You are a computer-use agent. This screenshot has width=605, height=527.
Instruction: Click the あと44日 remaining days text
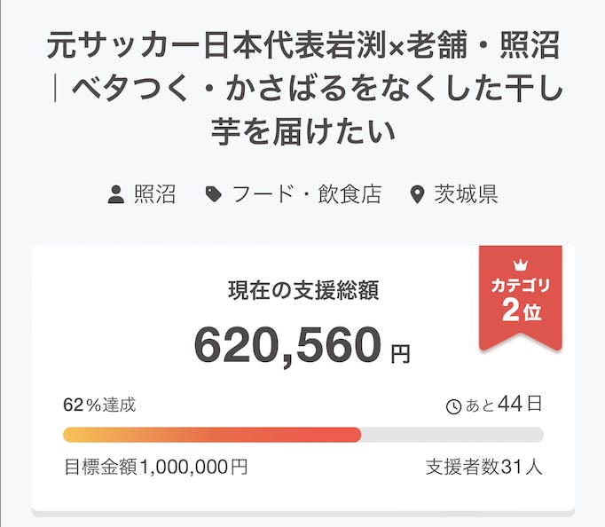coord(504,405)
